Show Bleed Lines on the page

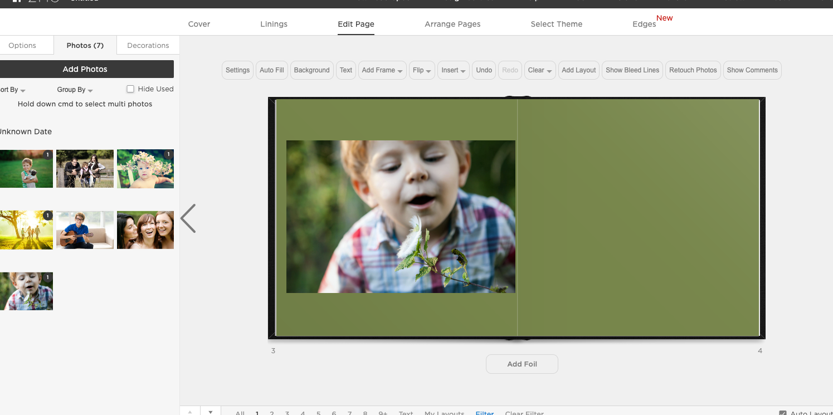632,70
